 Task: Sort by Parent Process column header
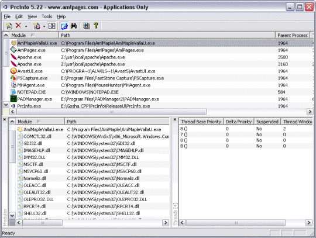(x=293, y=35)
